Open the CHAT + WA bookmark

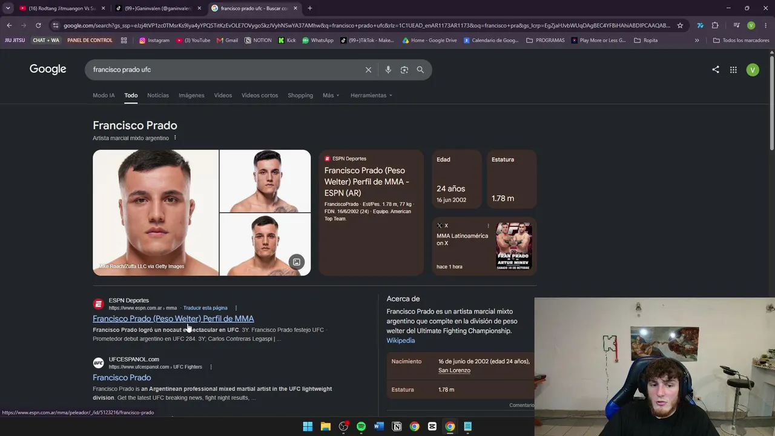tap(46, 41)
